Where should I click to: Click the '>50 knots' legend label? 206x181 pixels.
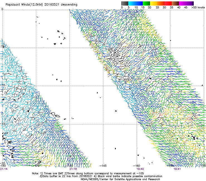198,8
